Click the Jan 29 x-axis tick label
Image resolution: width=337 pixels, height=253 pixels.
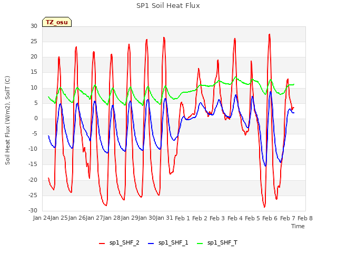130,218
